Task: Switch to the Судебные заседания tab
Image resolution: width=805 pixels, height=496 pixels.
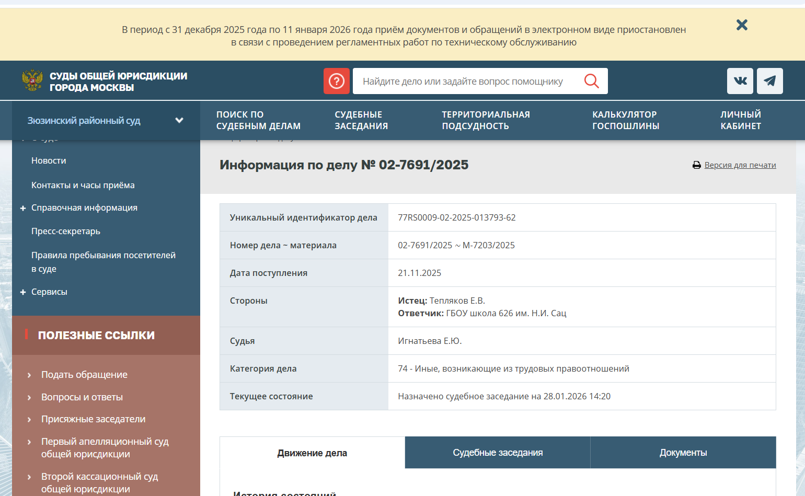Action: click(497, 453)
